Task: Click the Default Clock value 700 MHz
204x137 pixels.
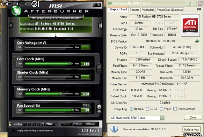Action: point(136,96)
